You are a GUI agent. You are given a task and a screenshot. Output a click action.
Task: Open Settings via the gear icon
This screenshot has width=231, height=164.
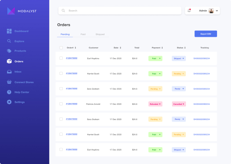(9, 102)
